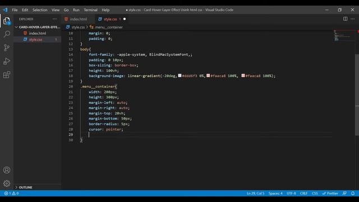Screen dimensions: 359x202
Task: Click unsaved dot on style.css tab
Action: pos(125,19)
